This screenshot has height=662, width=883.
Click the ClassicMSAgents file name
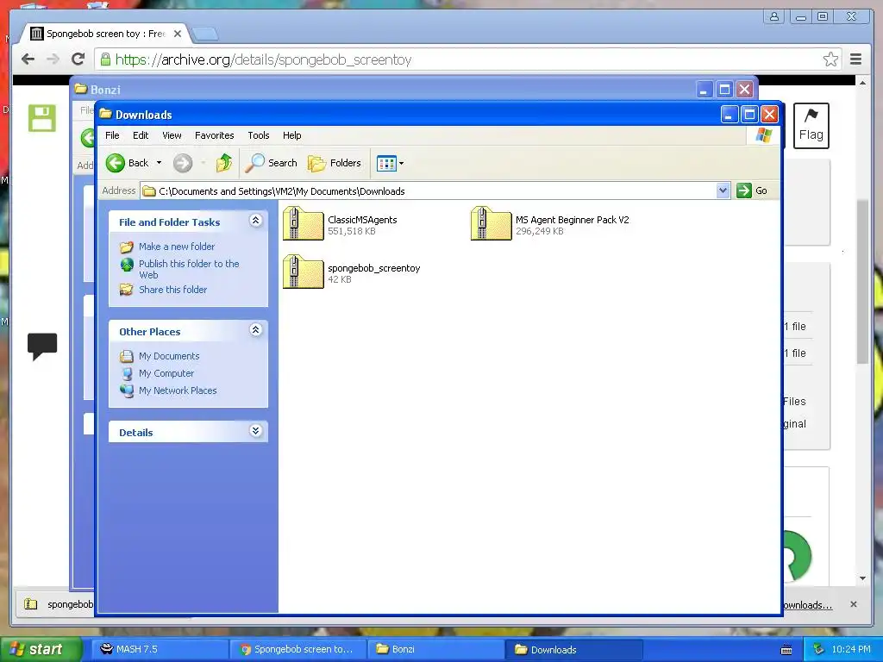click(x=362, y=220)
